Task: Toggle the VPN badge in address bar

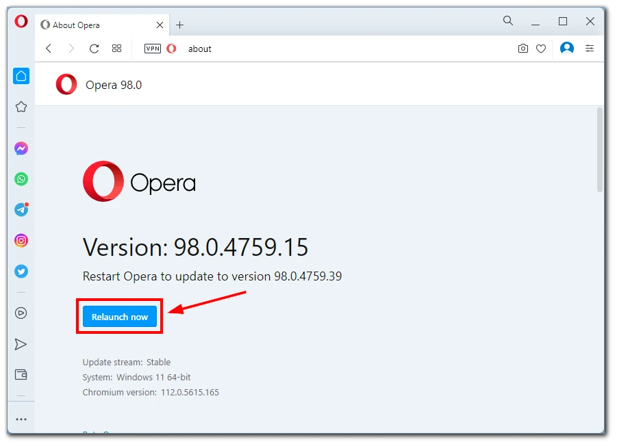Action: tap(153, 49)
